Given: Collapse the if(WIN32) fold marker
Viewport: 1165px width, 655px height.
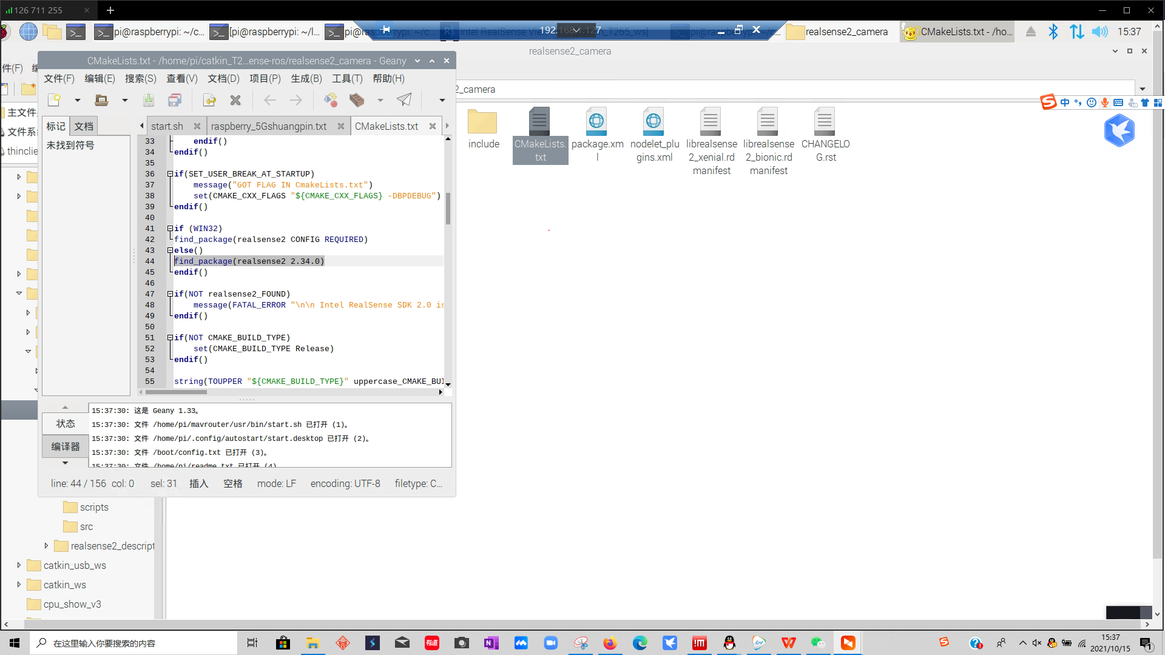Looking at the screenshot, I should point(170,229).
